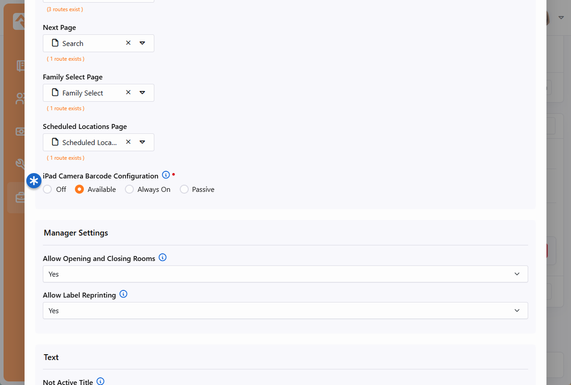Open Allow Opening and Closing Rooms dropdown
571x385 pixels.
click(285, 274)
